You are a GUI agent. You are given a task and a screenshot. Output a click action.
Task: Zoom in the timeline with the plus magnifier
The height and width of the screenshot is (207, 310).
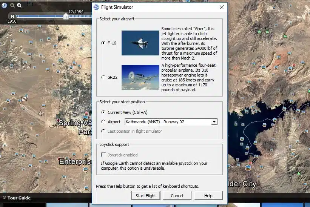[x=20, y=5]
